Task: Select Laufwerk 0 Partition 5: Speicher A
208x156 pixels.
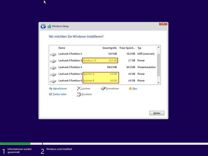Action: [103, 74]
